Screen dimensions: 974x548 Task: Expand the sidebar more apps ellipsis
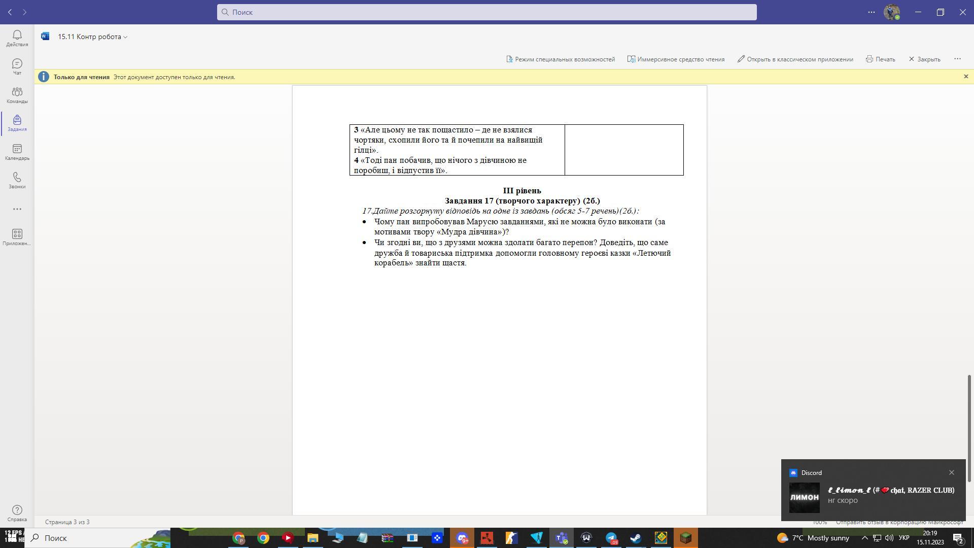point(17,209)
